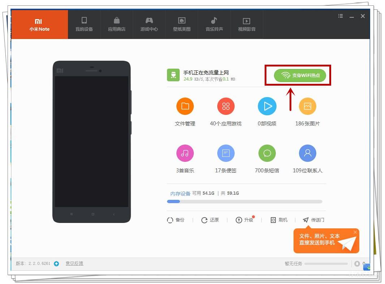The image size is (385, 284).
Task: Click the 暂无任务 task progress bar
Action: point(326,264)
